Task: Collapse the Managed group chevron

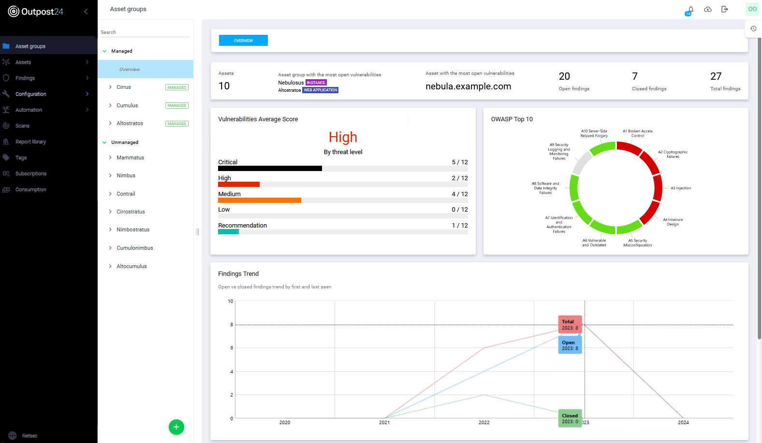Action: 104,51
